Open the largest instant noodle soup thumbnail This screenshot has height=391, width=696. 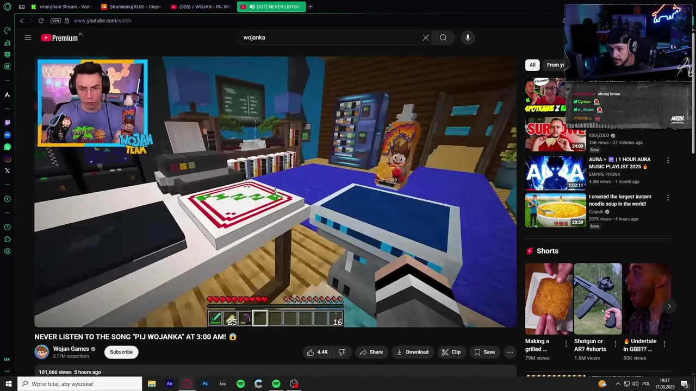(555, 210)
